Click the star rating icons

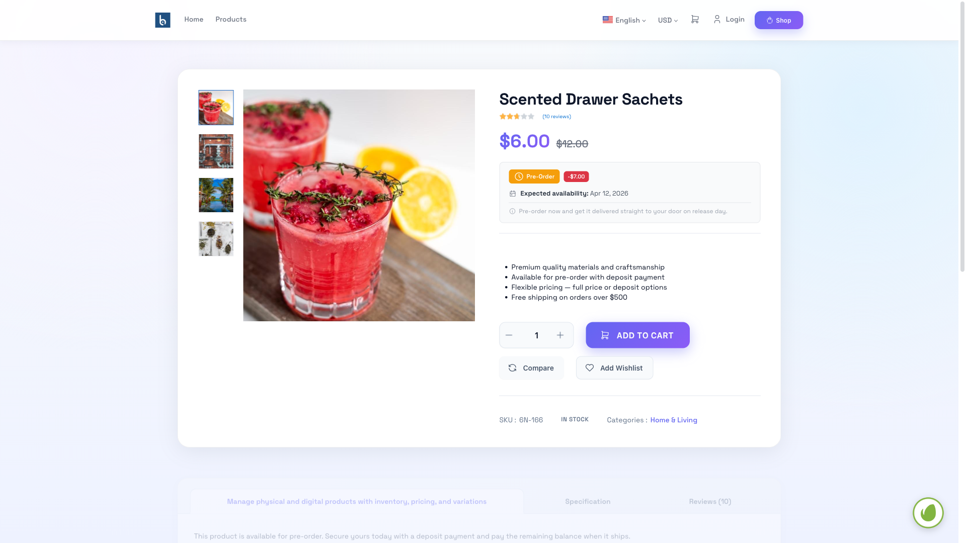(517, 117)
